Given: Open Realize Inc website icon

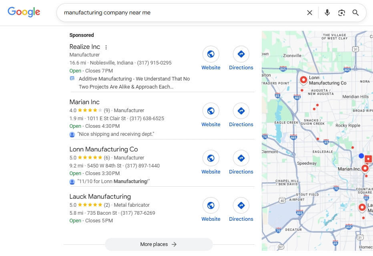Looking at the screenshot, I should (x=211, y=54).
